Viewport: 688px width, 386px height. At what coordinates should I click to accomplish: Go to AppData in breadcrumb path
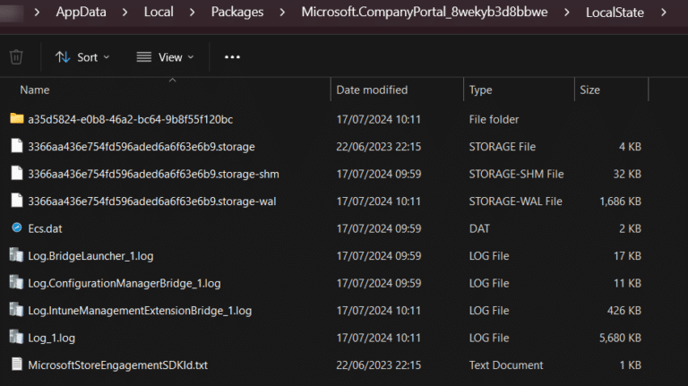point(82,12)
